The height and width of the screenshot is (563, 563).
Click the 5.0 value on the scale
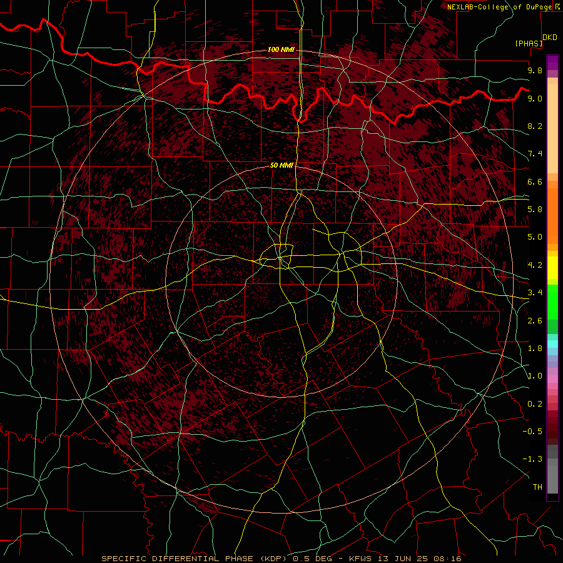coord(535,237)
